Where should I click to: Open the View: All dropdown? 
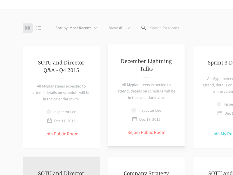click(119, 28)
